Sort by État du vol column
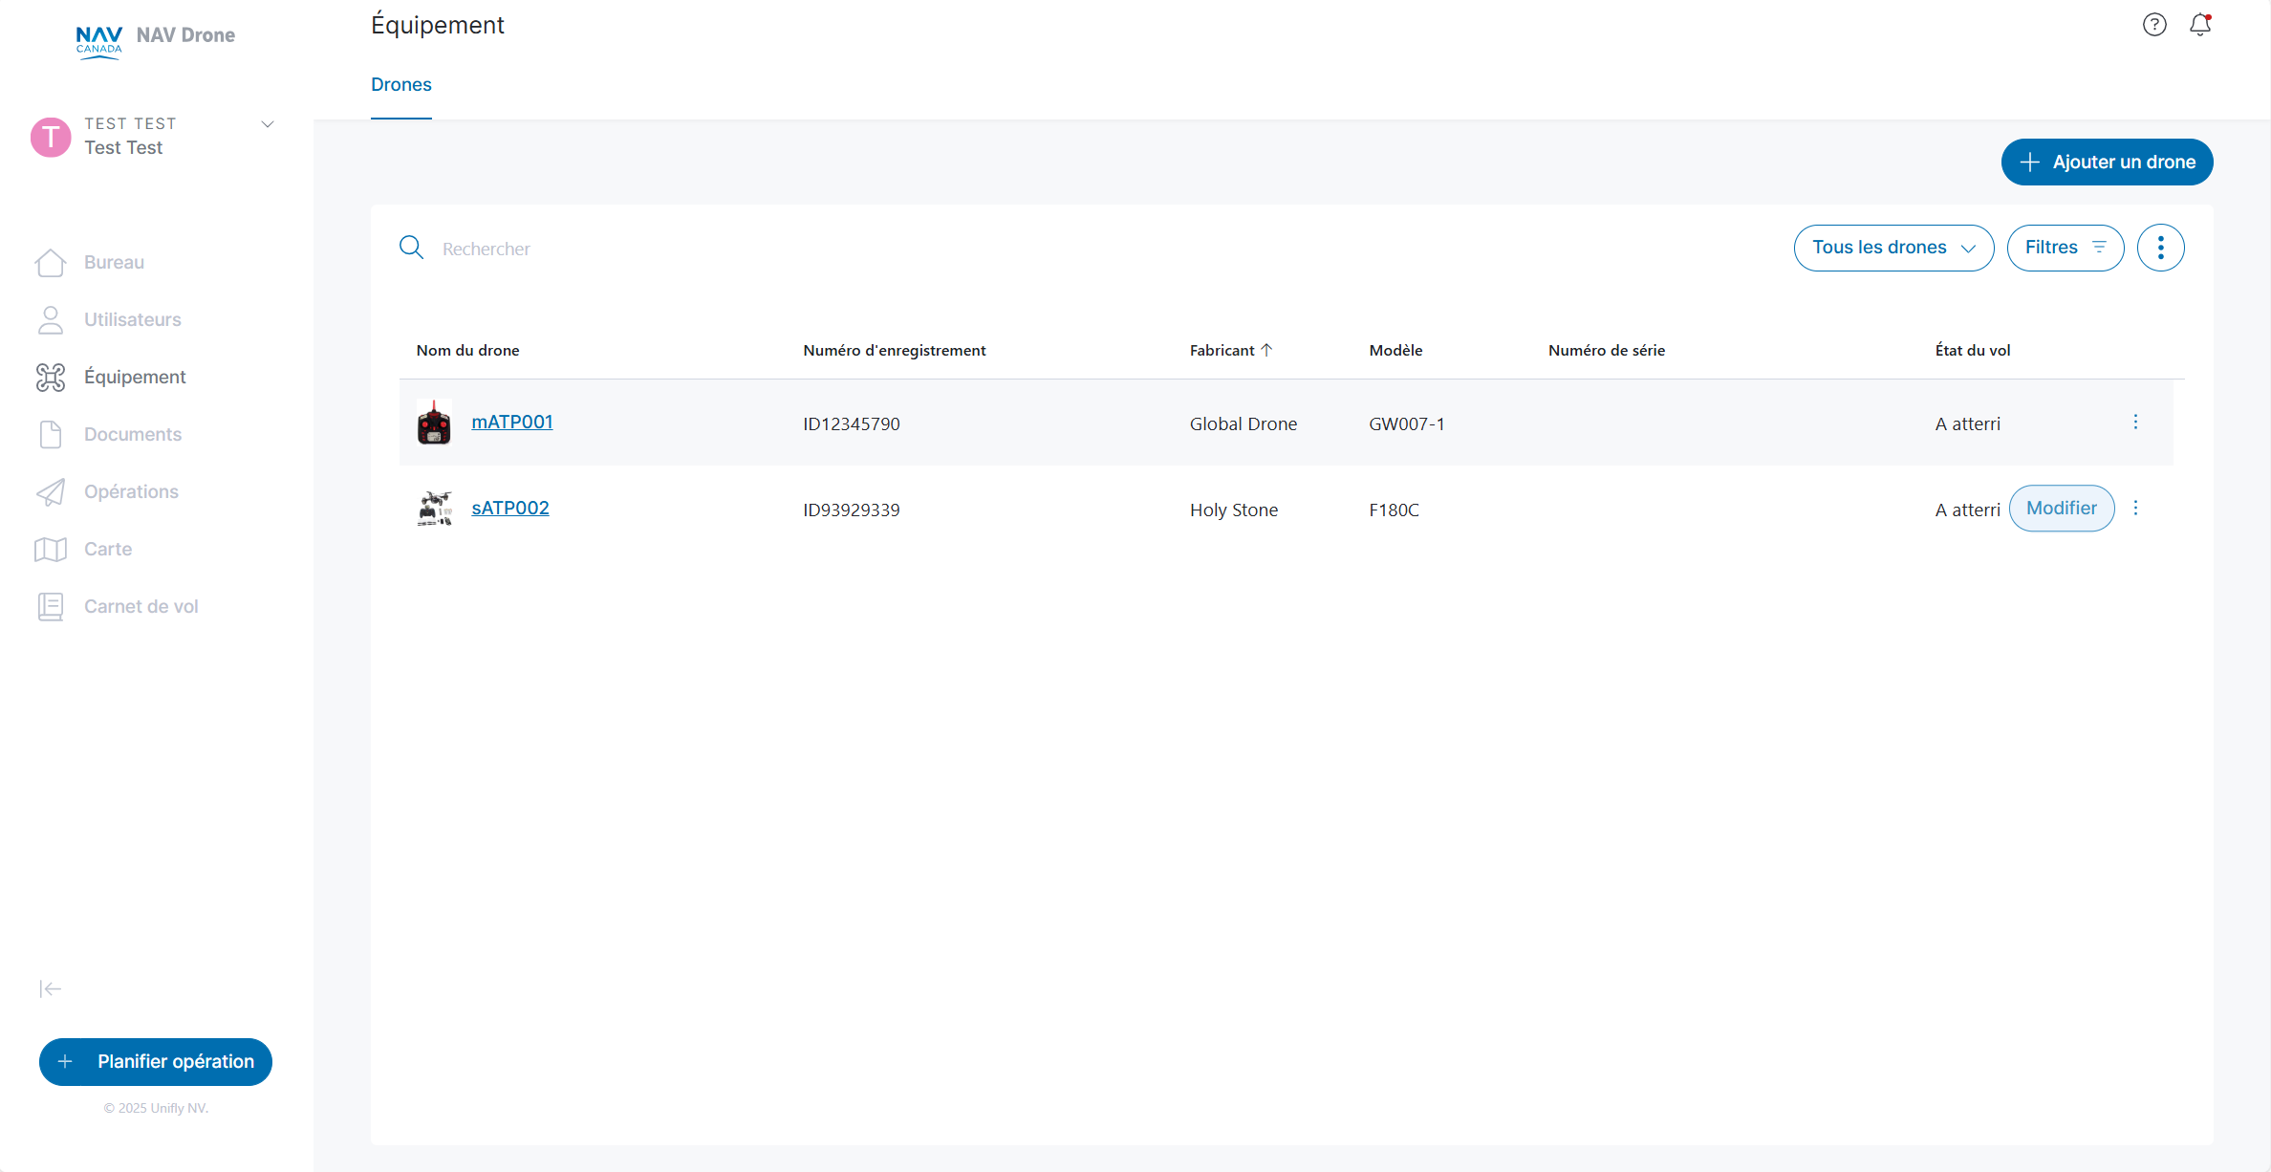Viewport: 2271px width, 1172px height. point(1973,350)
